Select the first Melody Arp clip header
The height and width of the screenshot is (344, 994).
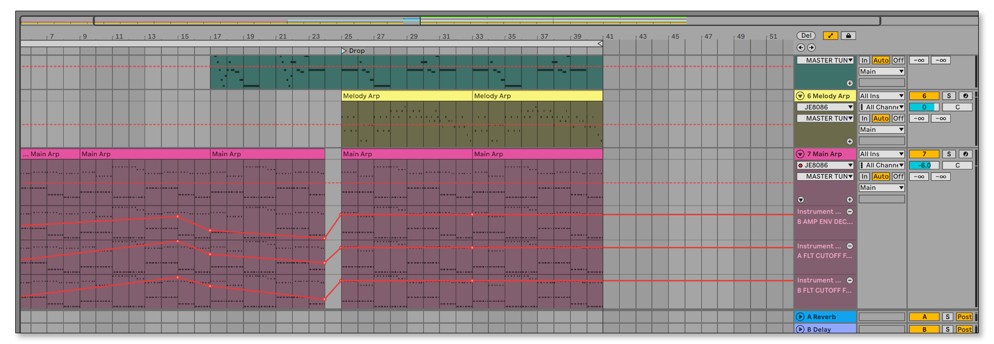[406, 96]
